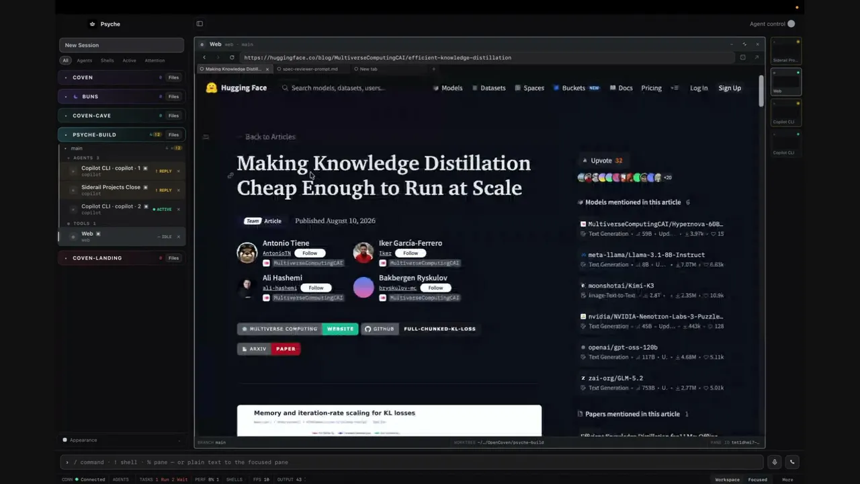860x484 pixels.
Task: Click the New Session button
Action: tap(122, 45)
